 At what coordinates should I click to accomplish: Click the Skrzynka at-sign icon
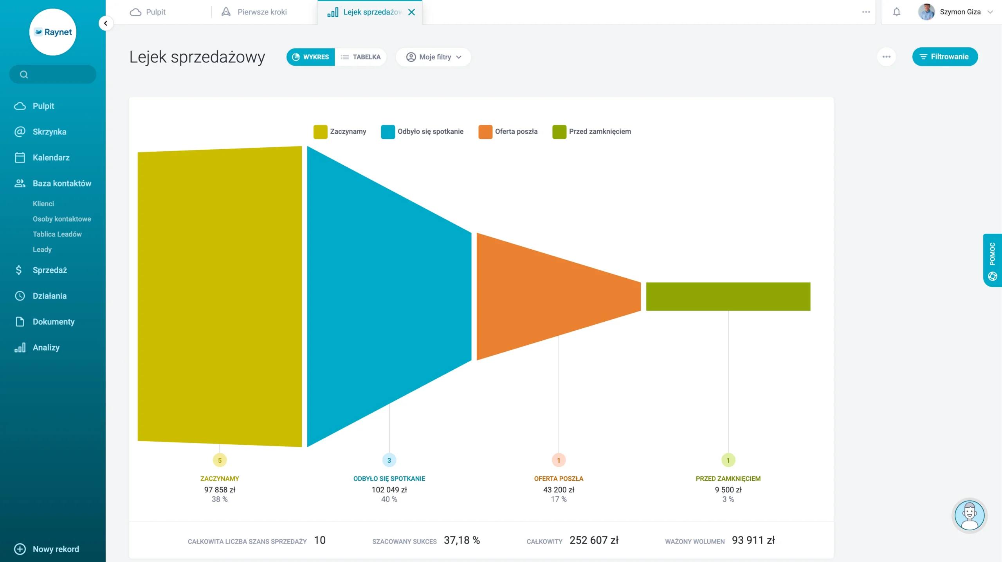[x=20, y=132]
